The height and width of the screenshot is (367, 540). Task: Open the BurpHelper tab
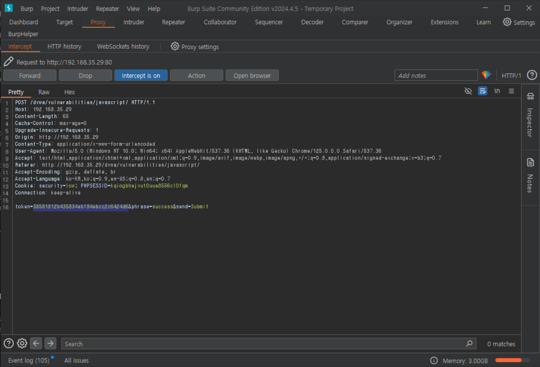click(23, 34)
